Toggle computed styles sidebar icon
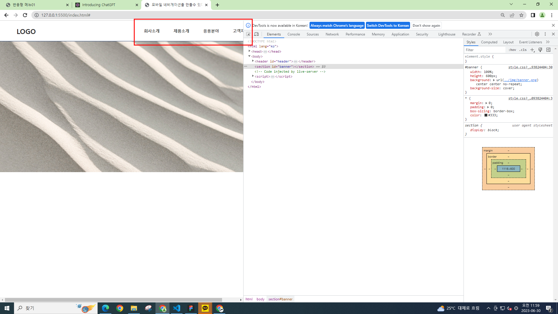 pos(548,50)
